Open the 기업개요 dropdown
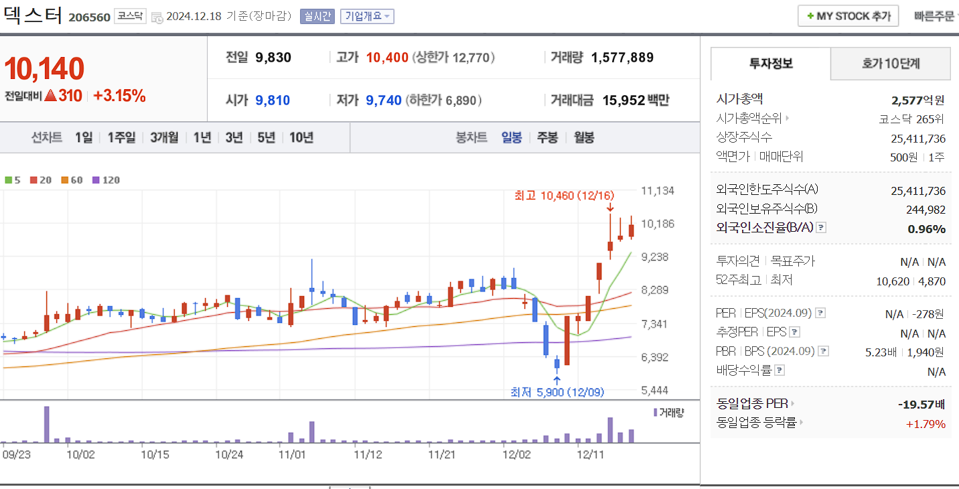959x489 pixels. pyautogui.click(x=368, y=15)
